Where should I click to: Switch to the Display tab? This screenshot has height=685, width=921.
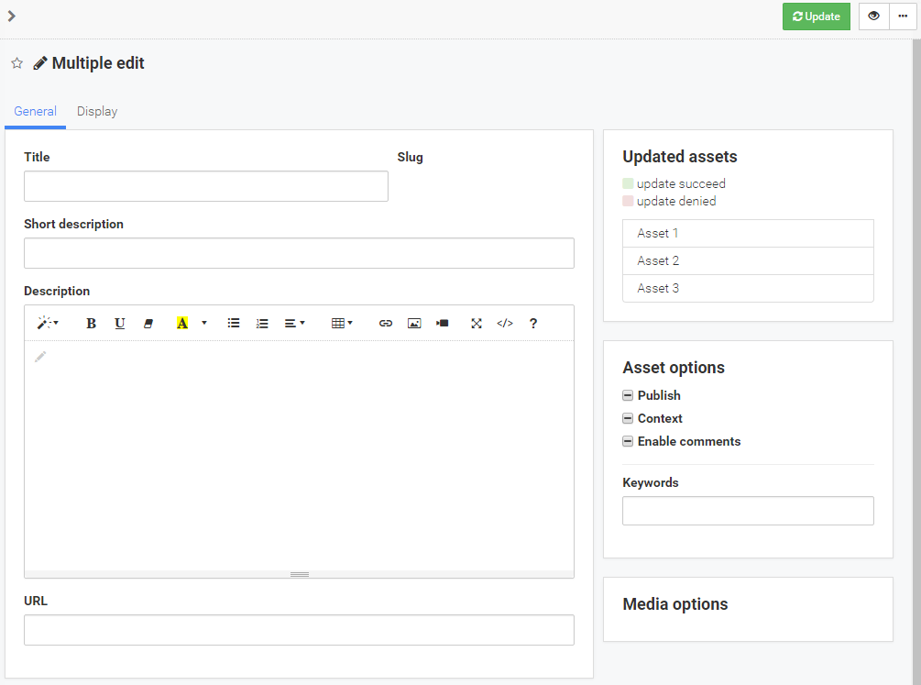pyautogui.click(x=97, y=111)
